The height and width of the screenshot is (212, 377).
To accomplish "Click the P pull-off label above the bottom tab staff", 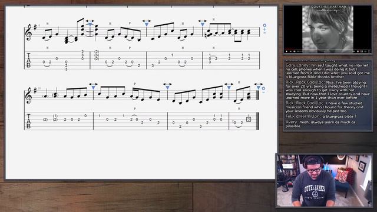I will (135, 109).
